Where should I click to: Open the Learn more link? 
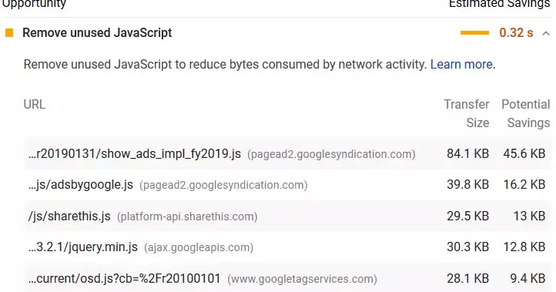click(461, 64)
